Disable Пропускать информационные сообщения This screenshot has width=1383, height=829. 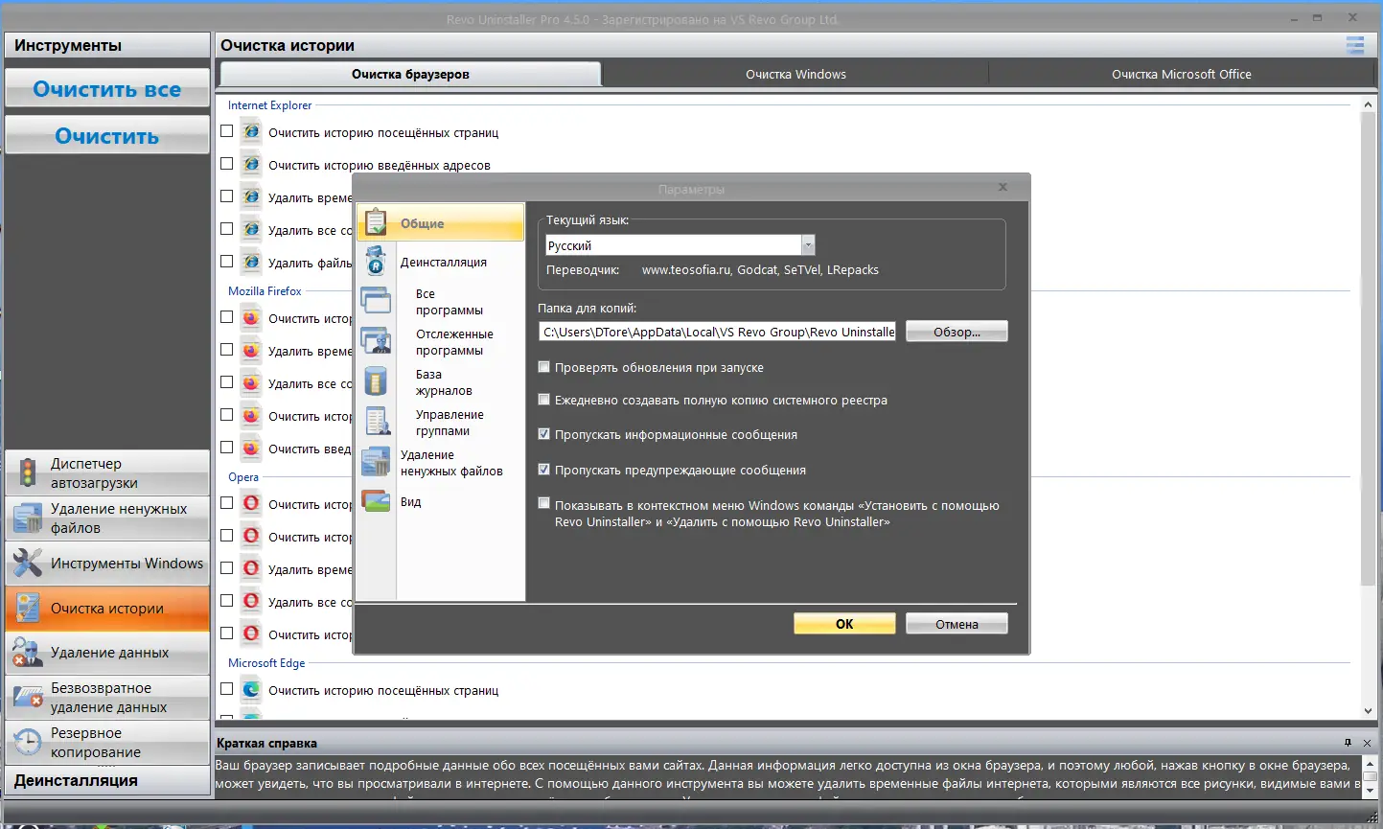(x=543, y=433)
